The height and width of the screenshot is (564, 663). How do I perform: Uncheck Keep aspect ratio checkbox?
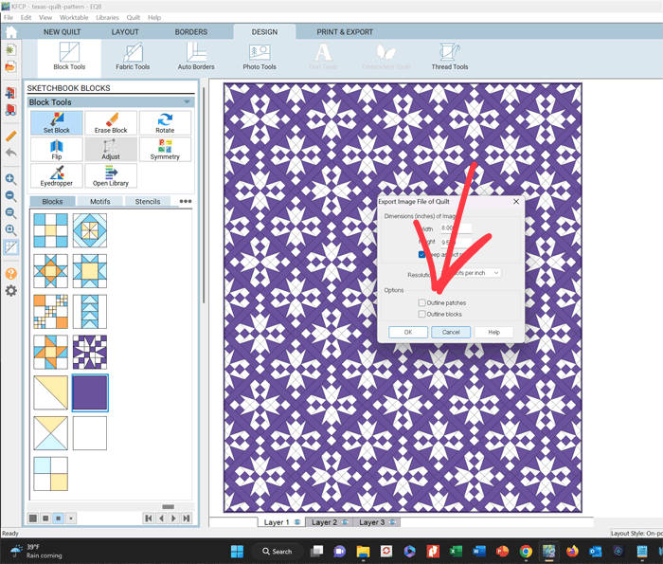[x=422, y=255]
